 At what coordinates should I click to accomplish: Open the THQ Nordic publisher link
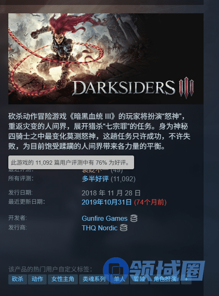[x=100, y=228]
